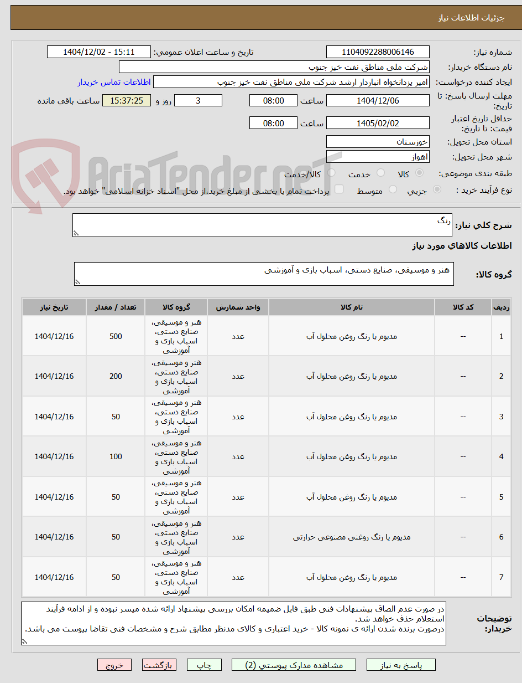Toggle the treasury bonds payment checkbox

[x=339, y=190]
